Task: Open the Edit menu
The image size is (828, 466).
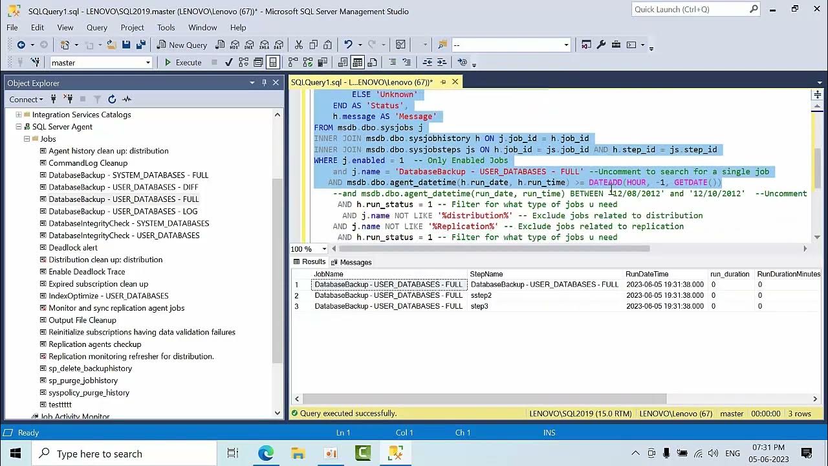Action: coord(38,28)
